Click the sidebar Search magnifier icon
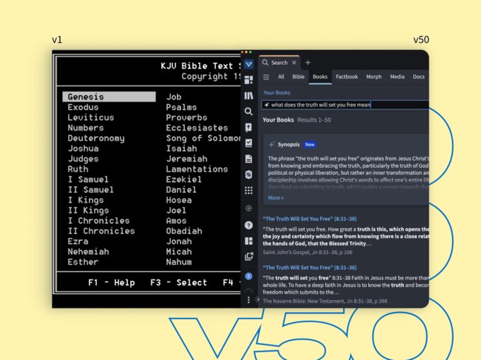Screen dimensions: 481x360 (x=249, y=112)
